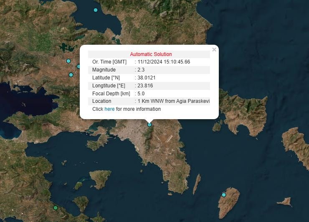This screenshot has width=309, height=222.
Task: Click the origin time value 11/12/2024 15:10:45.66
Action: (164, 62)
